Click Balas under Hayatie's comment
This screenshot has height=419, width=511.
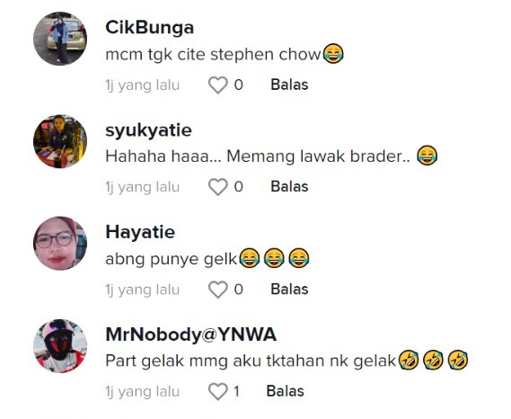pyautogui.click(x=289, y=290)
